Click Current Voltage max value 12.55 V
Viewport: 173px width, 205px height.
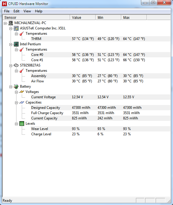pos(129,97)
